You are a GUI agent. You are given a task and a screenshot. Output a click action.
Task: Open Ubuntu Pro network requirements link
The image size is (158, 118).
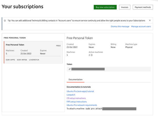pos(82,105)
